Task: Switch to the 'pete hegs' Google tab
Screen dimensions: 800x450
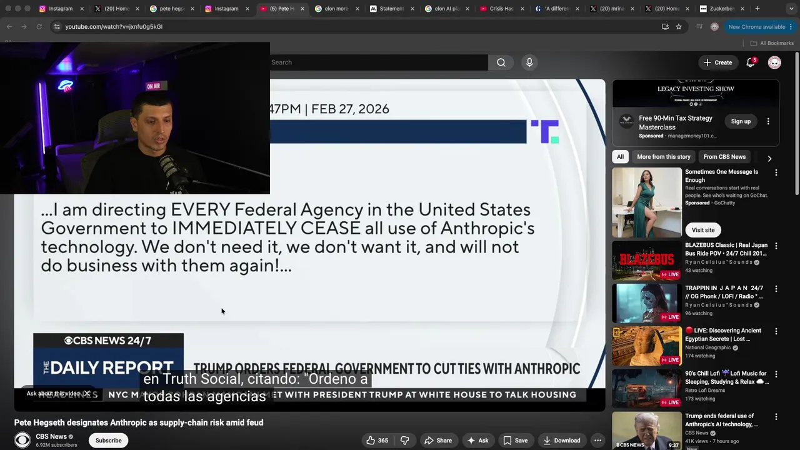Action: [171, 9]
